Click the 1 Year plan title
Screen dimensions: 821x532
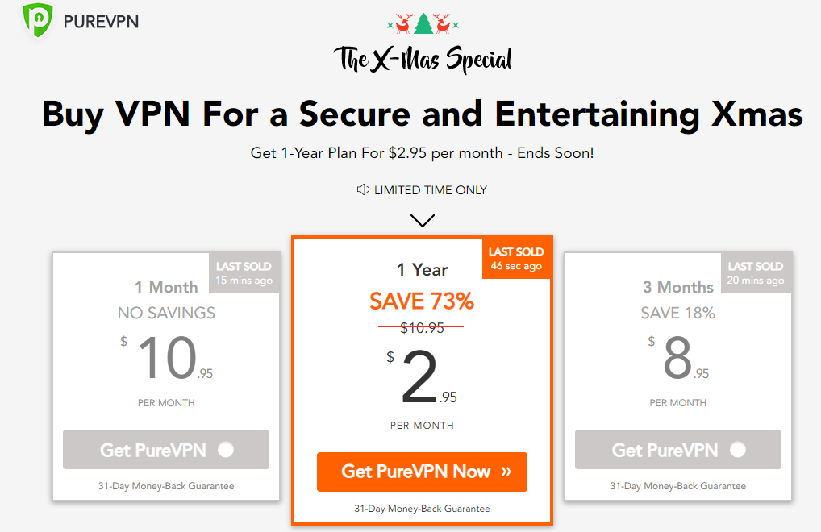click(423, 269)
